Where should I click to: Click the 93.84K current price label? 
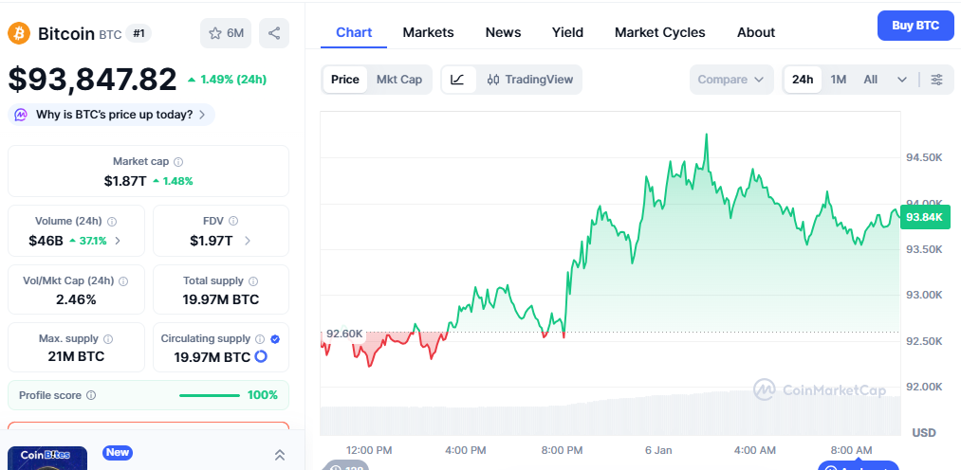(x=925, y=217)
